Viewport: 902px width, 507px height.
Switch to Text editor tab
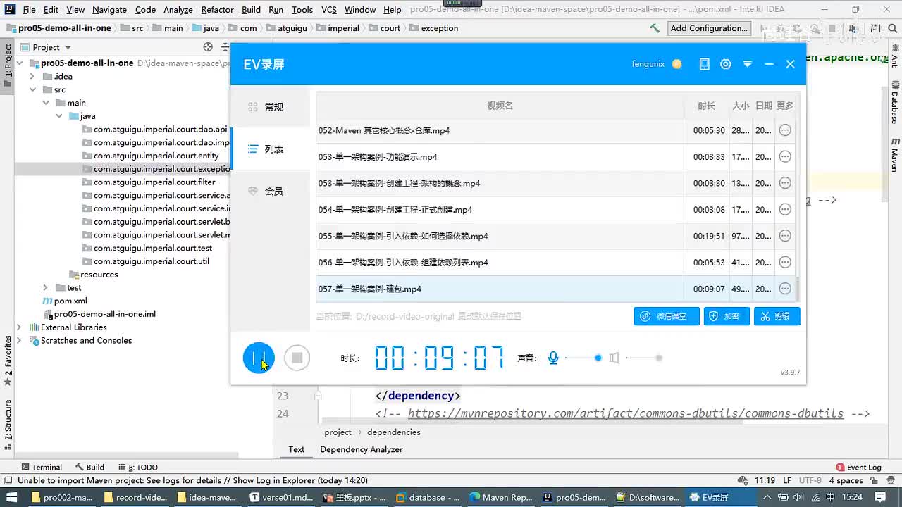(296, 449)
